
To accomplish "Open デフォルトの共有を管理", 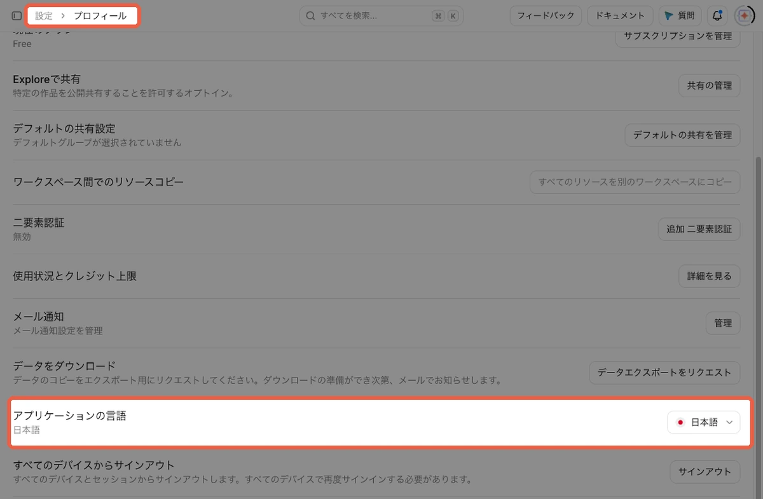I will click(x=683, y=135).
